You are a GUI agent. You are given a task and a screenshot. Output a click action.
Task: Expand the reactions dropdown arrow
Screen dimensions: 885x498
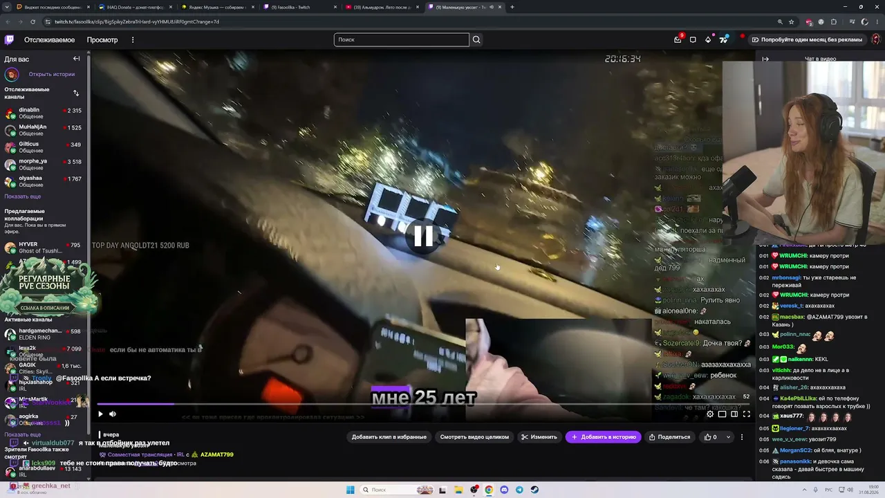728,437
